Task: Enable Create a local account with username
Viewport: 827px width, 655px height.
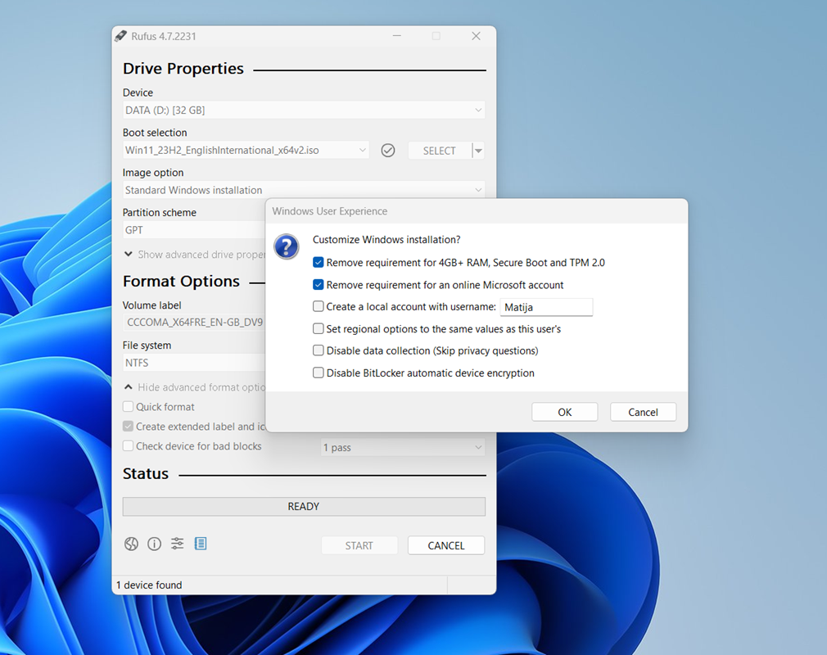Action: pos(318,306)
